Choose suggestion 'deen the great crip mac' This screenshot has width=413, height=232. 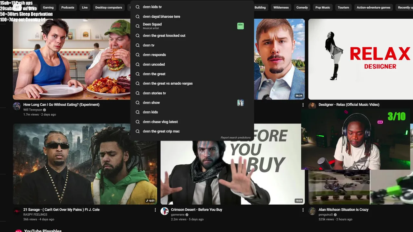click(192, 131)
